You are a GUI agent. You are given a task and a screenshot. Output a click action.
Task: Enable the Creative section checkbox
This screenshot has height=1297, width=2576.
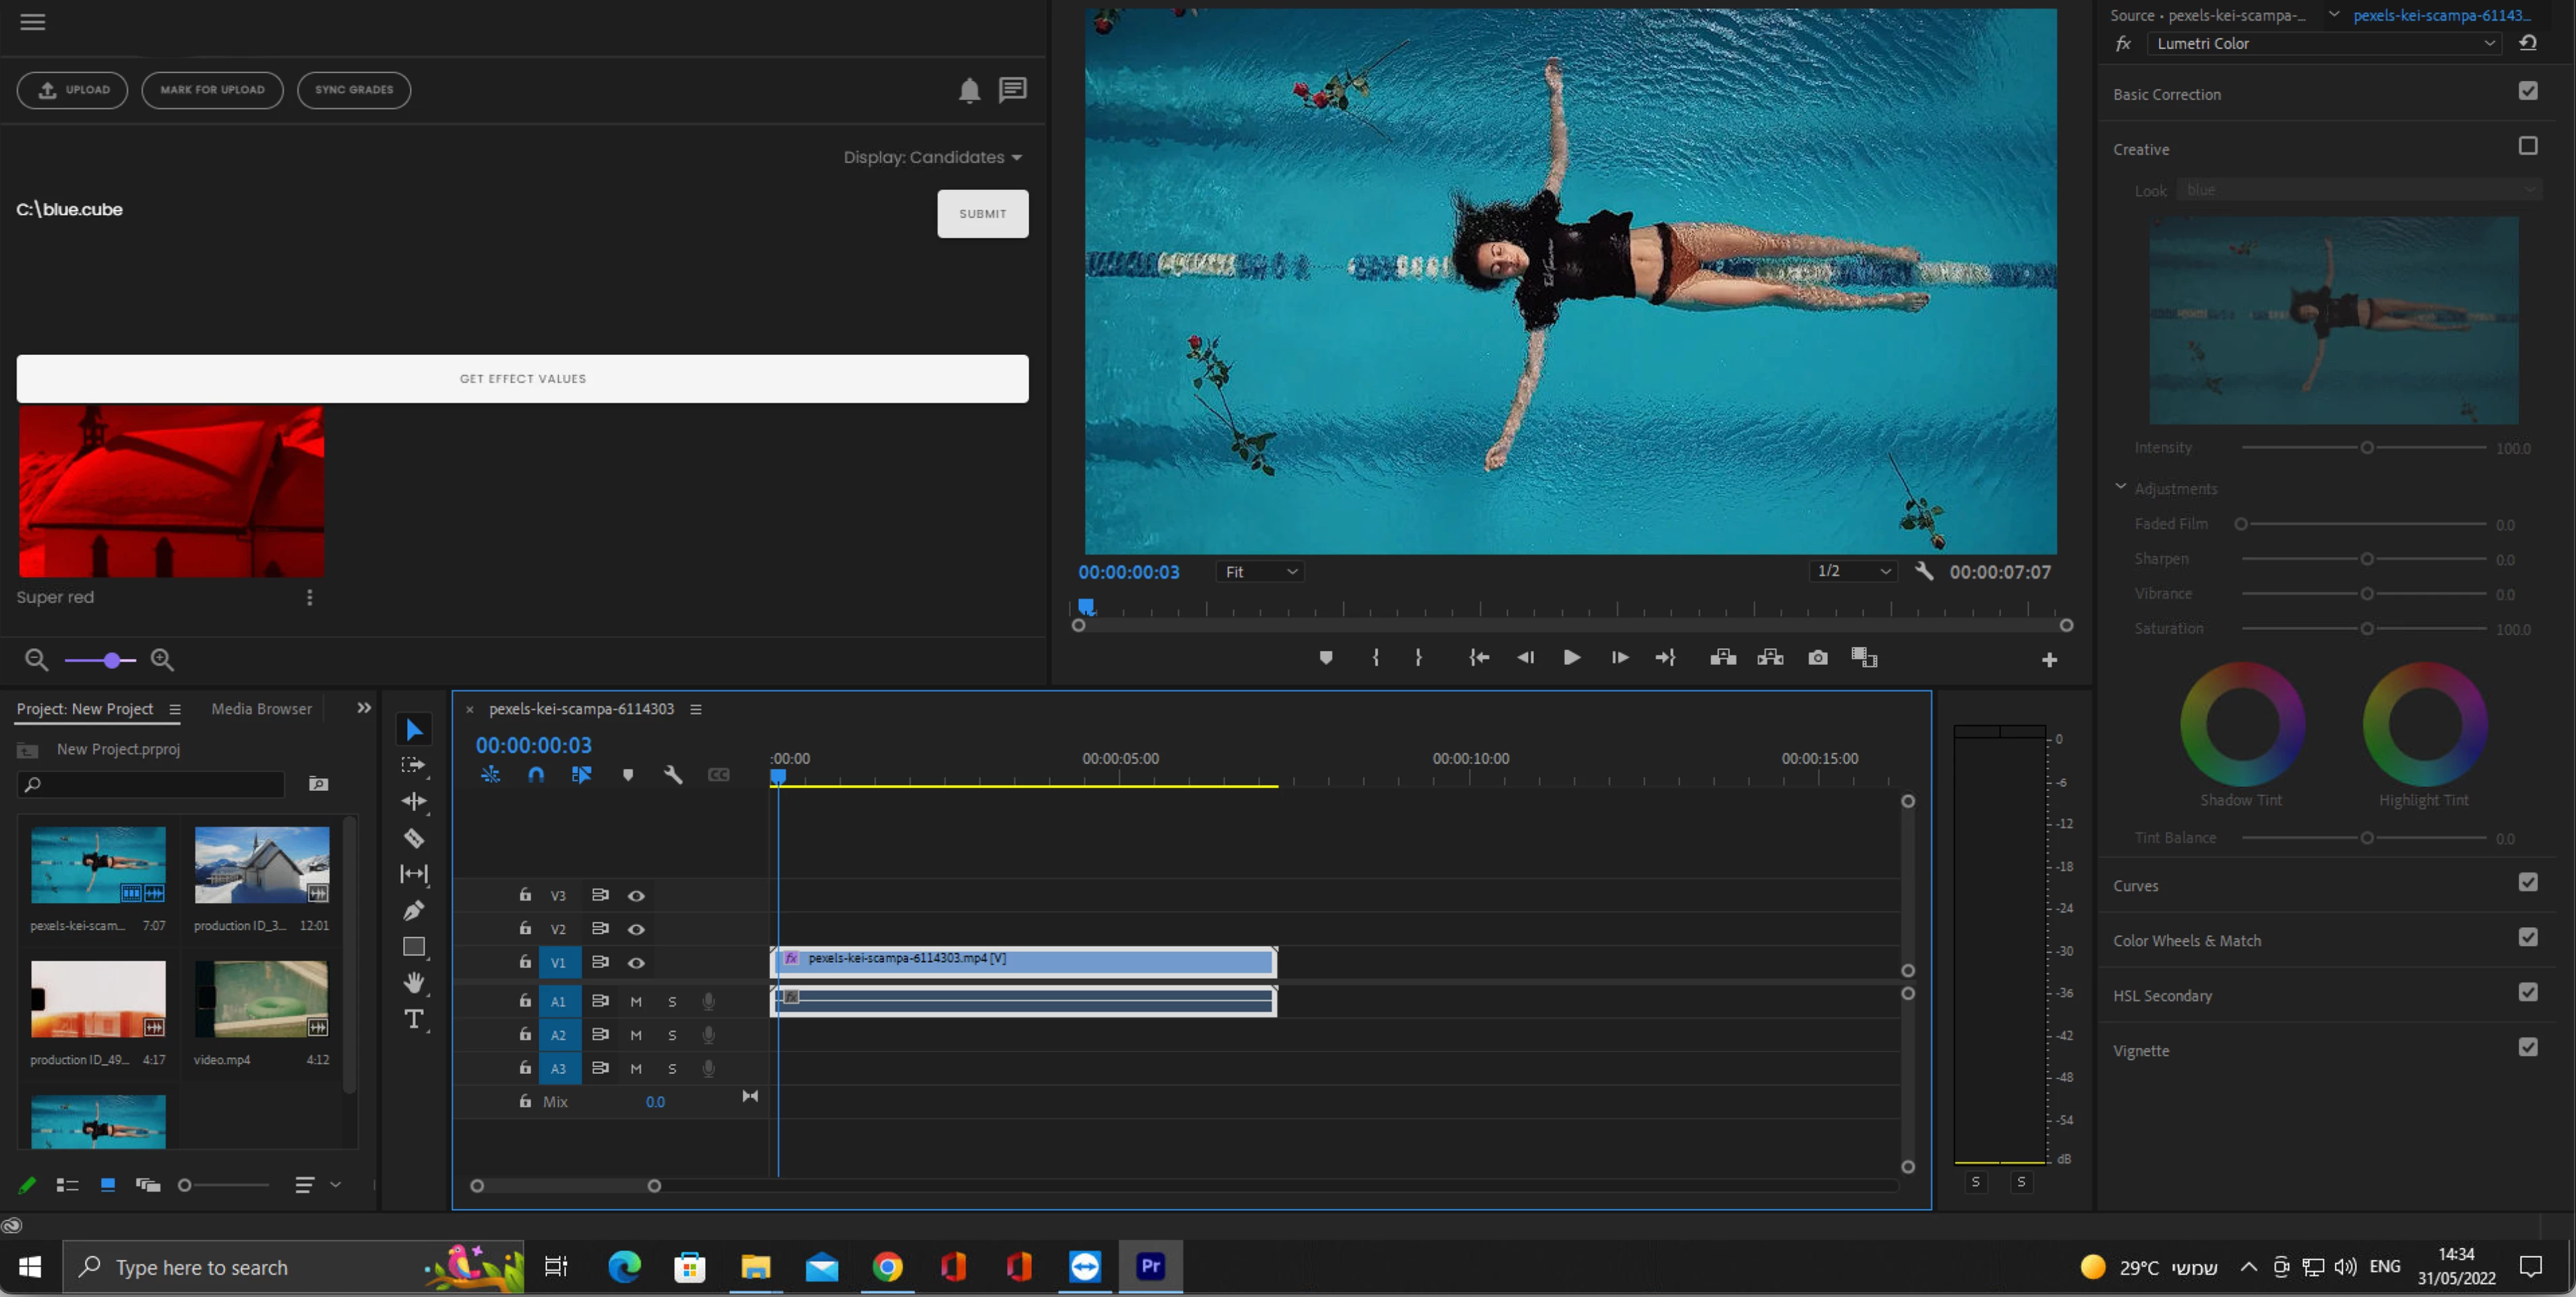tap(2527, 146)
